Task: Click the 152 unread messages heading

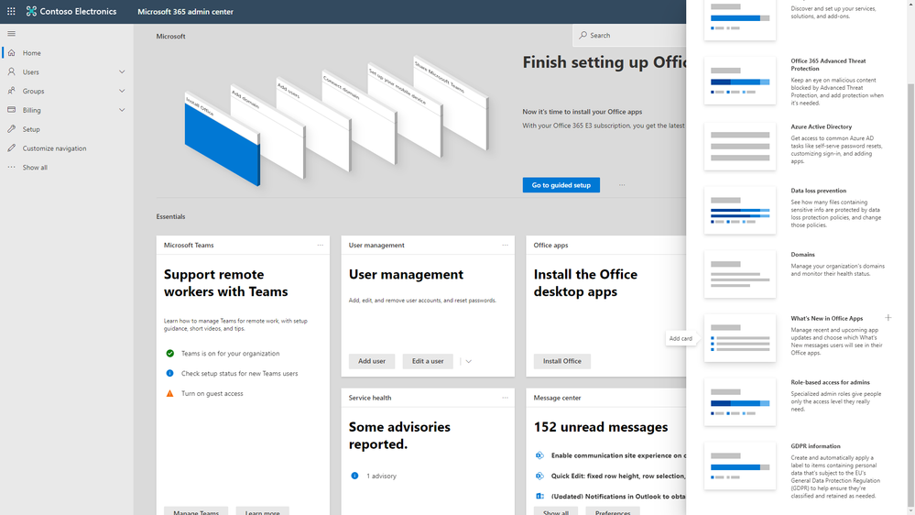Action: click(x=601, y=427)
